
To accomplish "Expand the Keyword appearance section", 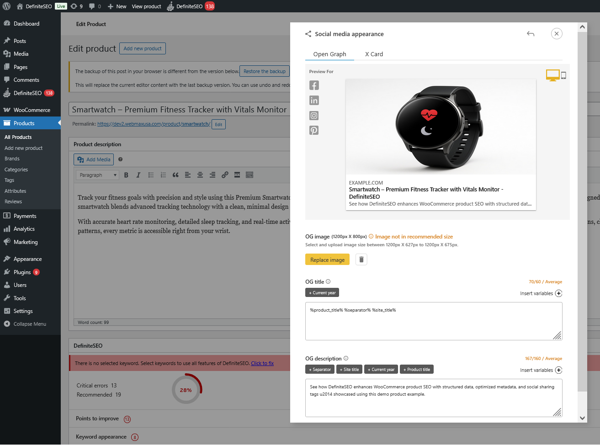I will click(101, 437).
